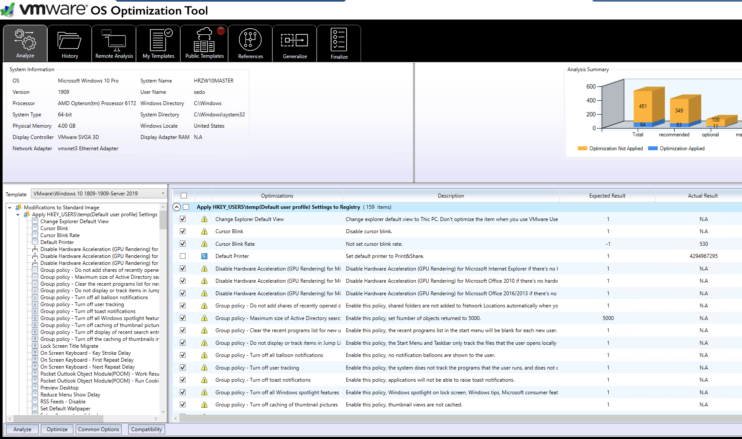Screen dimensions: 742x439
Task: Check the Default Printer optimization
Action: 183,256
